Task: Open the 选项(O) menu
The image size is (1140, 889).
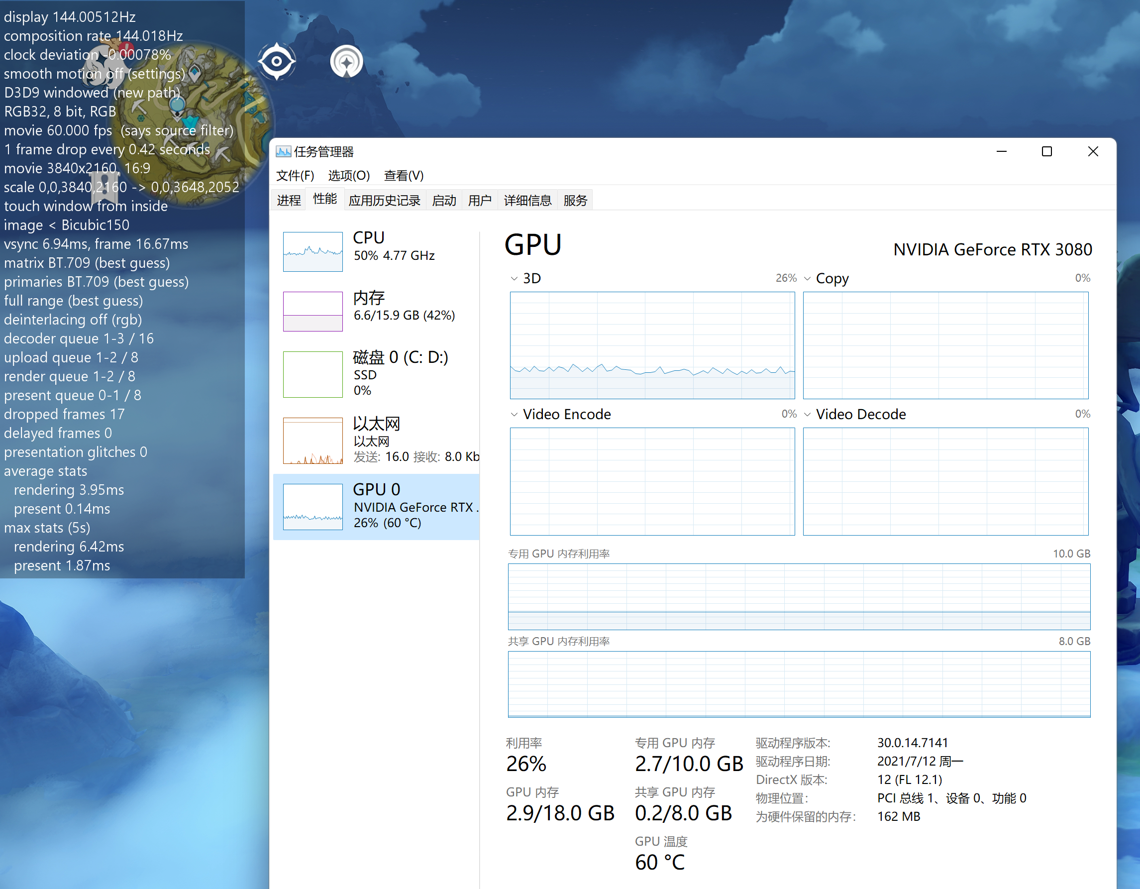Action: (349, 175)
